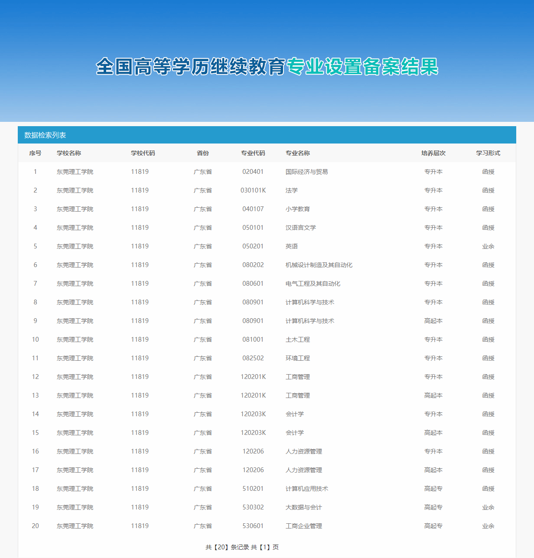The width and height of the screenshot is (534, 558).
Task: Click the 专业代码 column header
Action: 253,153
